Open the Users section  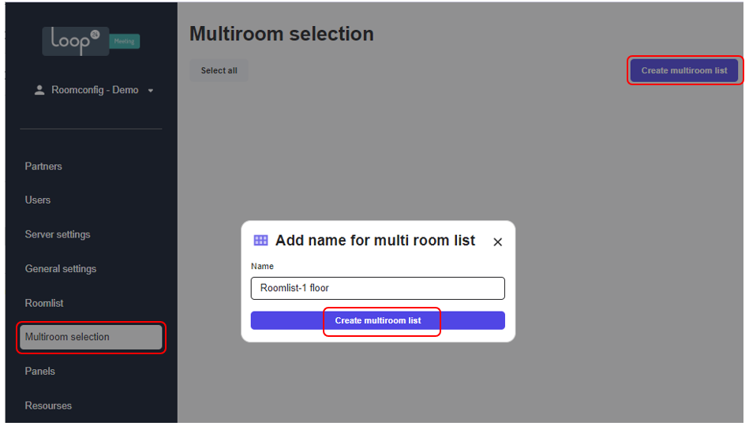[x=38, y=200]
